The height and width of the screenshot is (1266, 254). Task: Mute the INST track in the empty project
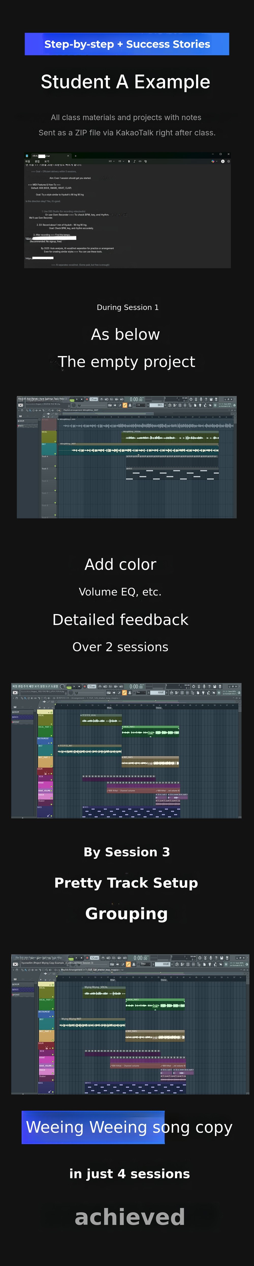coord(55,454)
